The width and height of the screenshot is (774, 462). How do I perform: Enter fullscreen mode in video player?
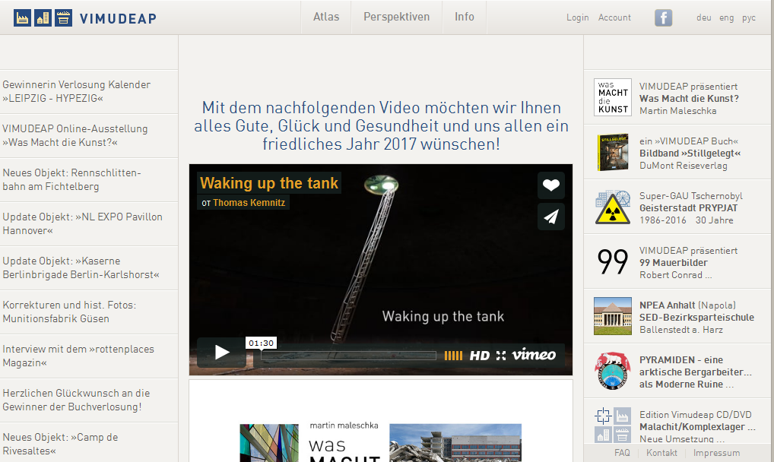tap(501, 356)
